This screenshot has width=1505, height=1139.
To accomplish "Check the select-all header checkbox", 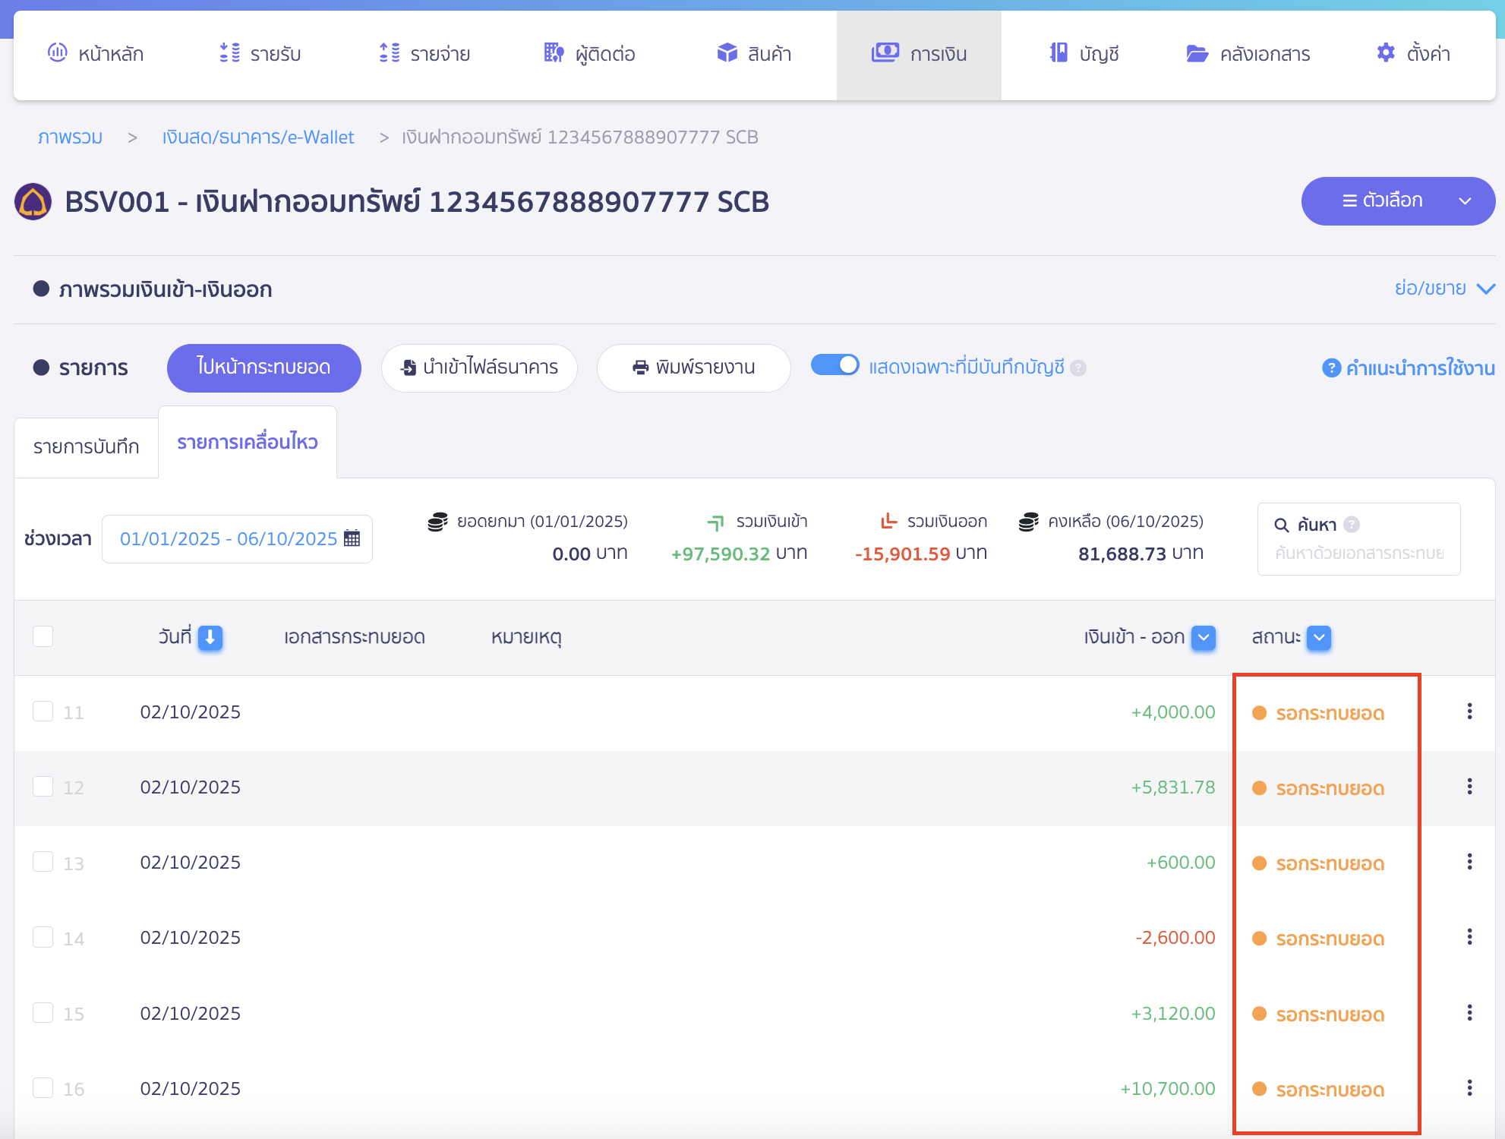I will 43,636.
